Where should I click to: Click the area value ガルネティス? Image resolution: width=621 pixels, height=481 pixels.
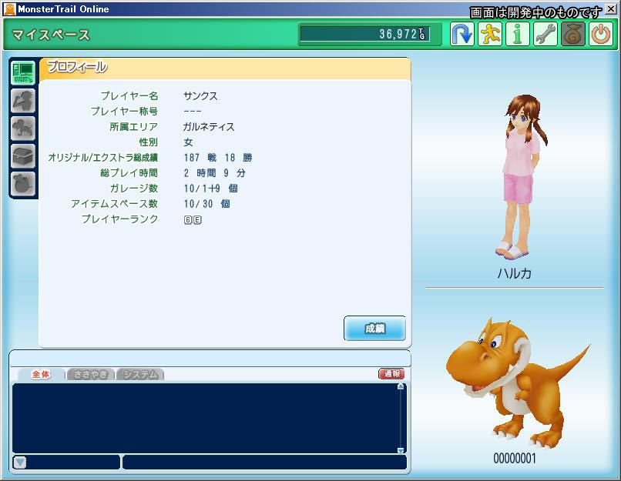tap(209, 126)
